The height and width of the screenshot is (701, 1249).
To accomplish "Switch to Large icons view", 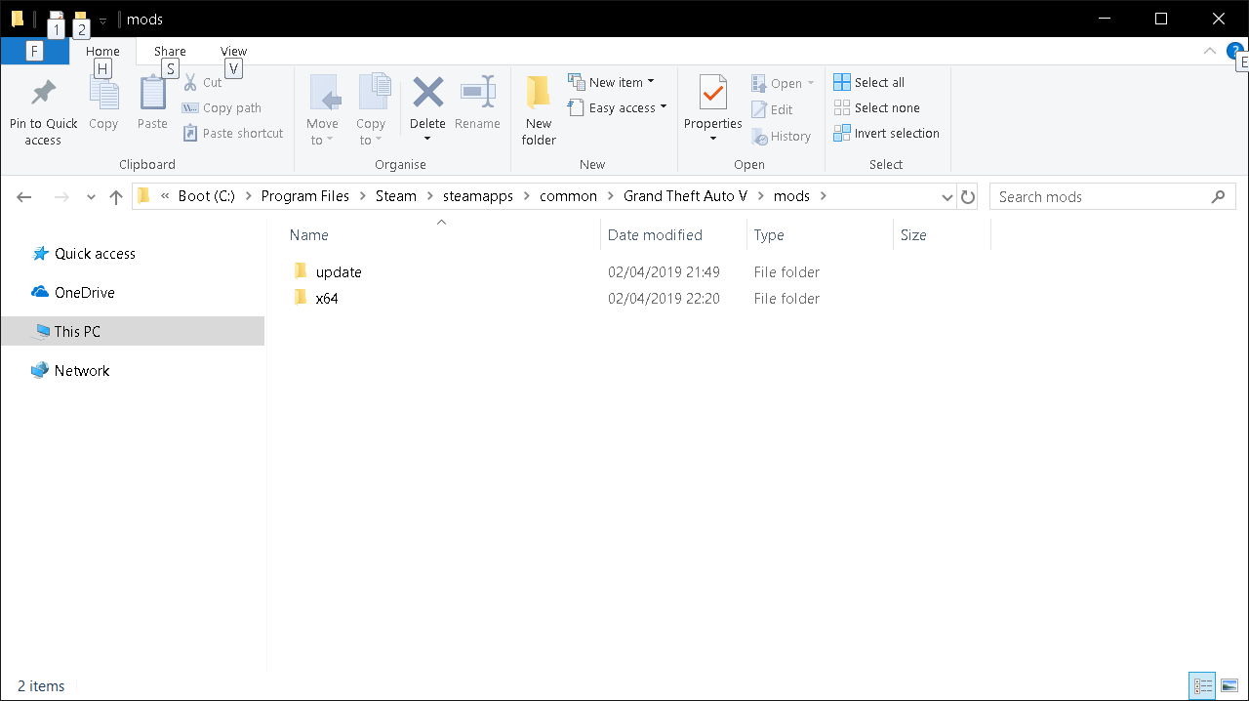I will point(1229,686).
